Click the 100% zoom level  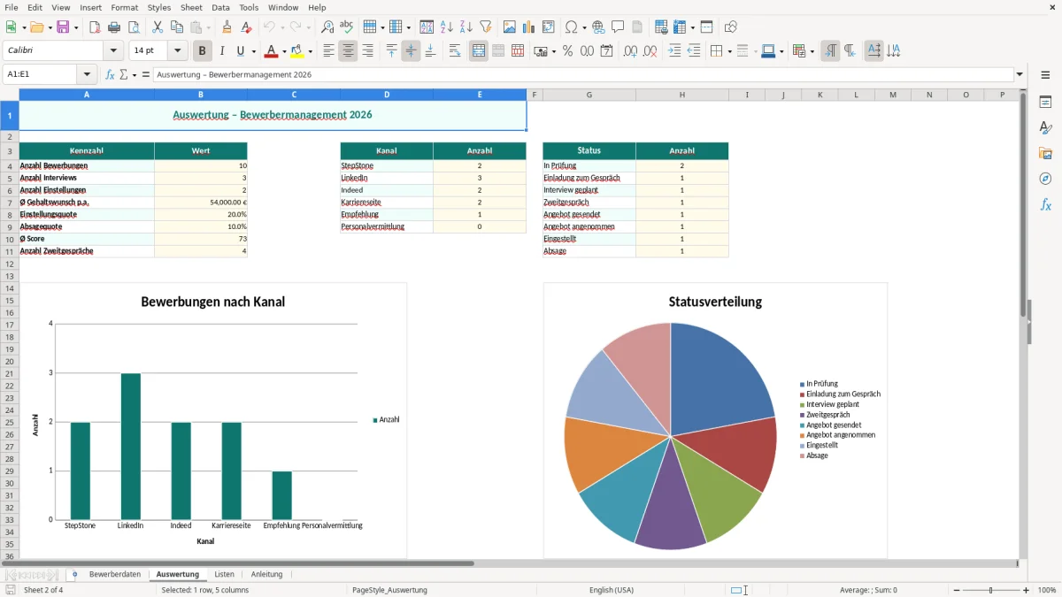pos(1047,590)
